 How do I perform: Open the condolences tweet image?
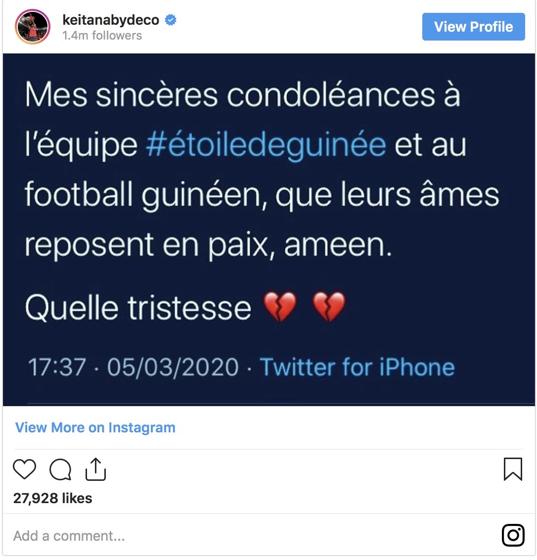tap(268, 230)
